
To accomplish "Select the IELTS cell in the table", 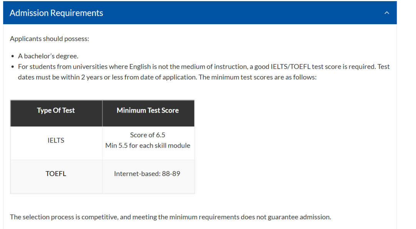I will [56, 140].
